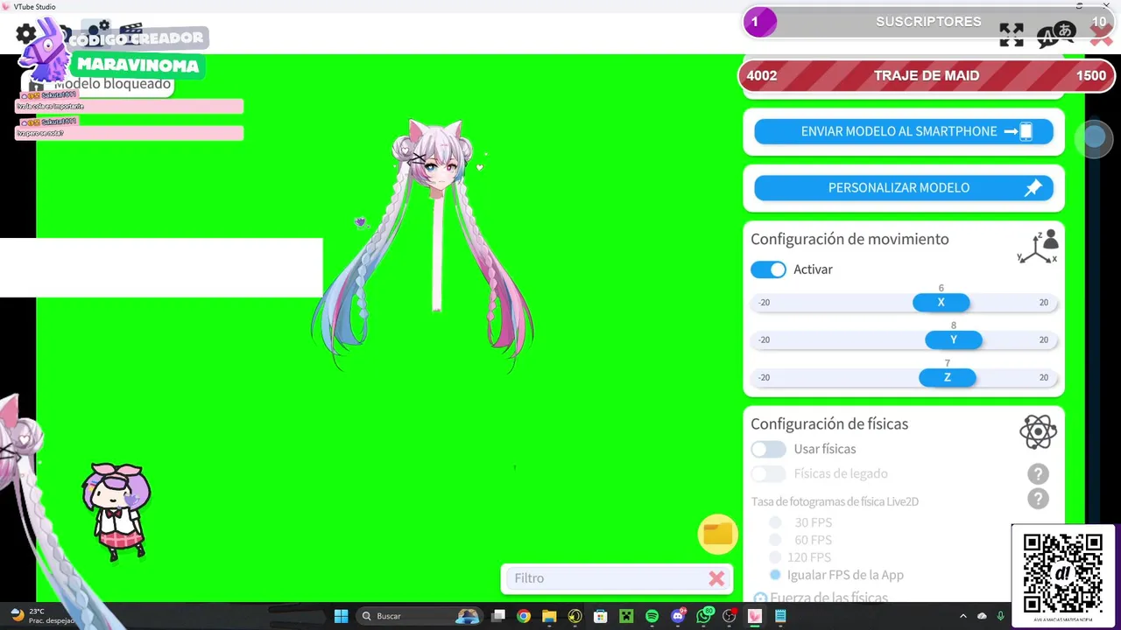This screenshot has width=1121, height=630.
Task: Open help for Live2D physics framerate
Action: click(1038, 499)
